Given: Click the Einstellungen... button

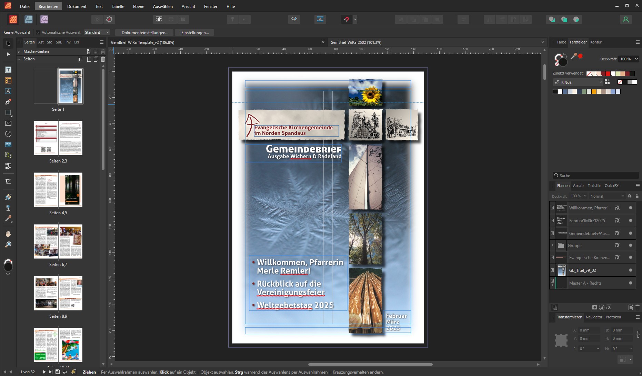Looking at the screenshot, I should (x=195, y=32).
